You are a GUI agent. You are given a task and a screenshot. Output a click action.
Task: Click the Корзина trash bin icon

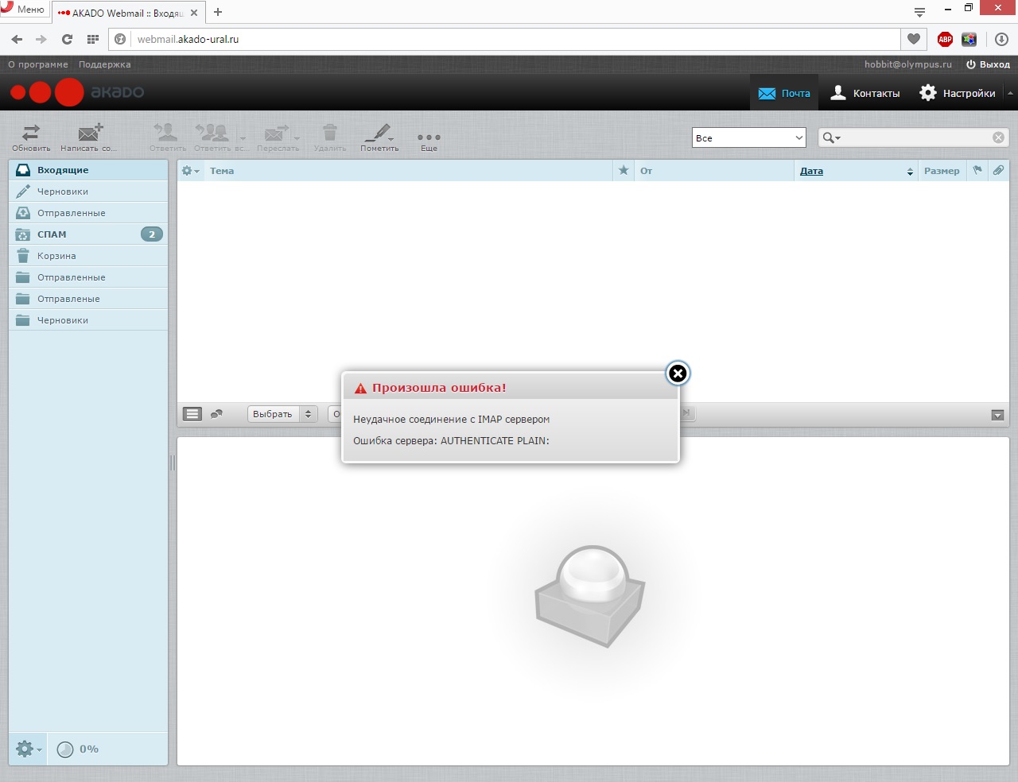pyautogui.click(x=23, y=256)
